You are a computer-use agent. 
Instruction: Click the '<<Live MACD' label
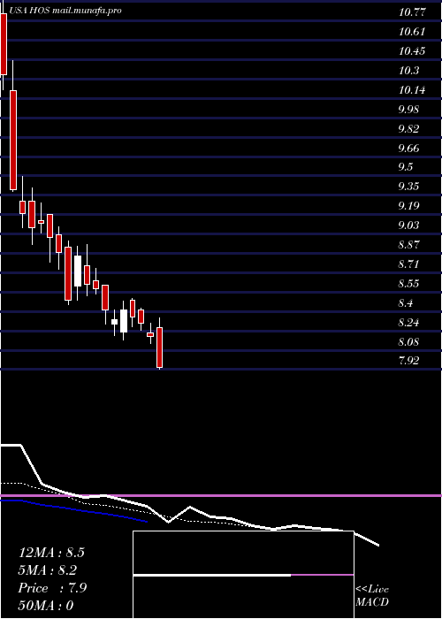click(372, 596)
